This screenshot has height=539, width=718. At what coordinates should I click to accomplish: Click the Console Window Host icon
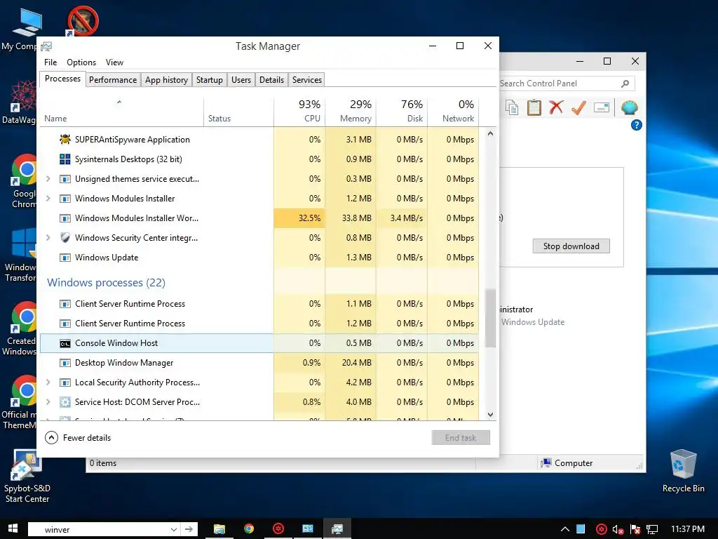65,343
